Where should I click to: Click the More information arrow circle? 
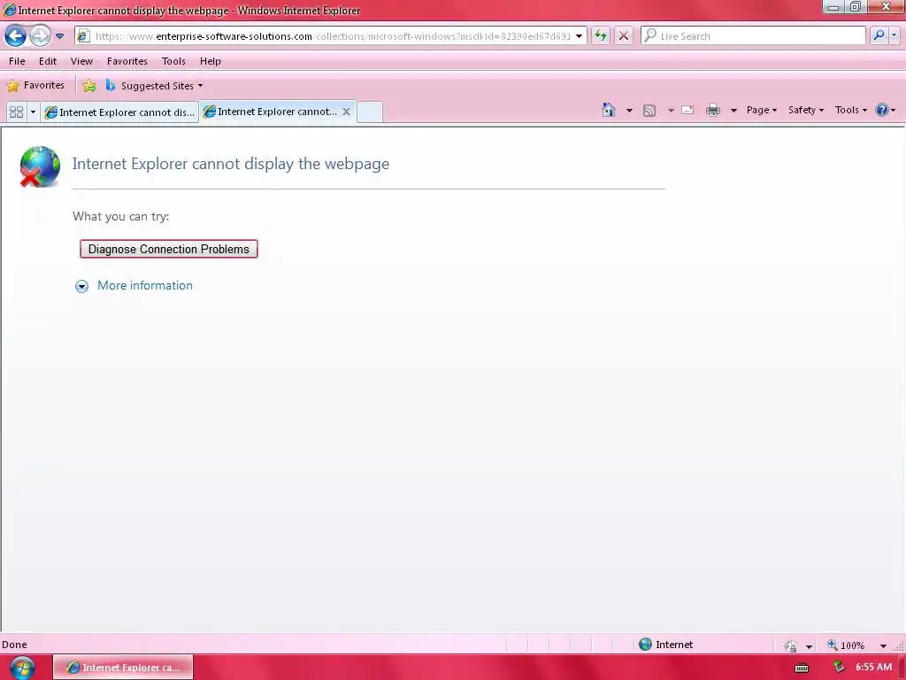pos(82,286)
